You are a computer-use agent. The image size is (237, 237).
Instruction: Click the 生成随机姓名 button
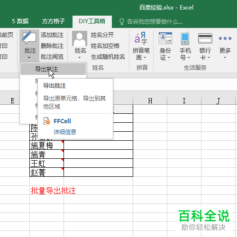[108, 57]
